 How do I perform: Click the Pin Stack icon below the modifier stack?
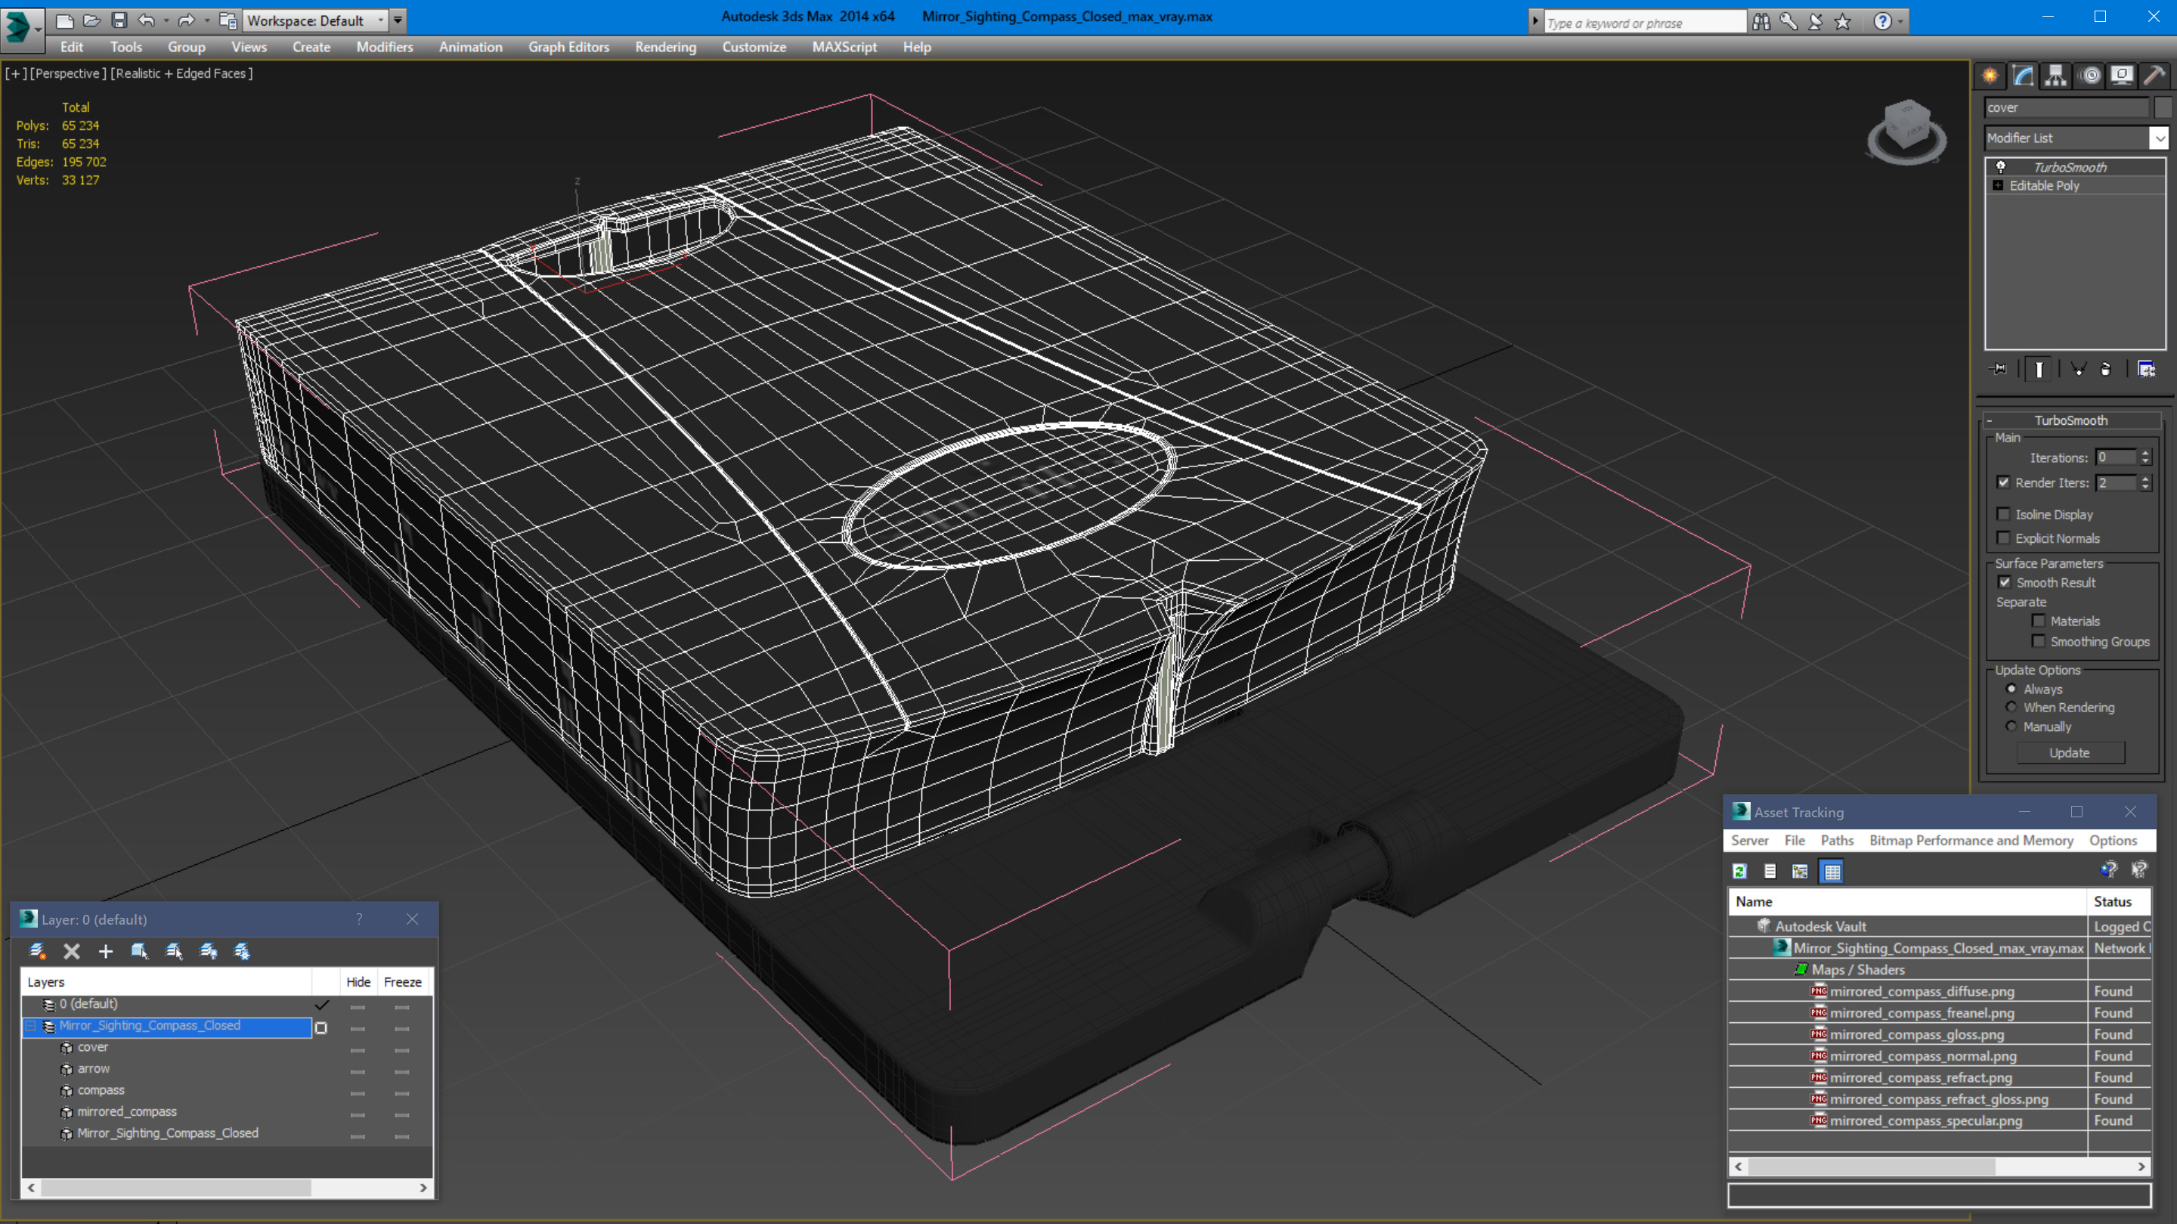1999,368
